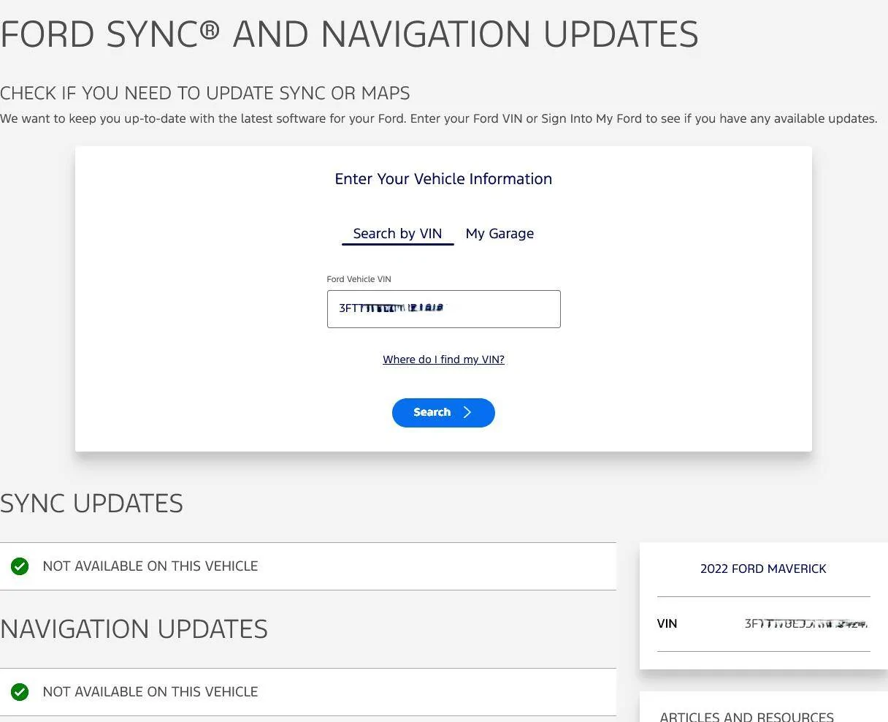Click the blue Search button

443,413
